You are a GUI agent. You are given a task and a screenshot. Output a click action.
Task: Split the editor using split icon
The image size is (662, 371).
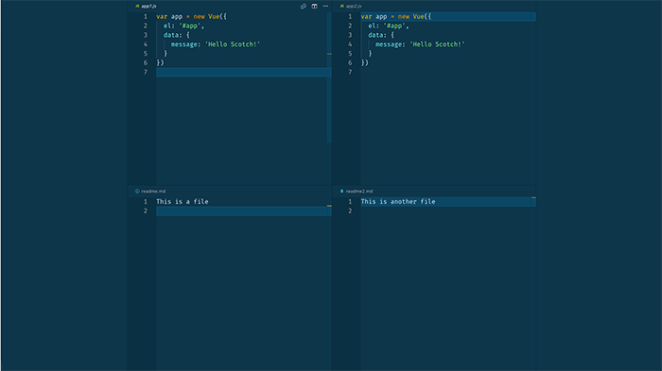pos(315,6)
